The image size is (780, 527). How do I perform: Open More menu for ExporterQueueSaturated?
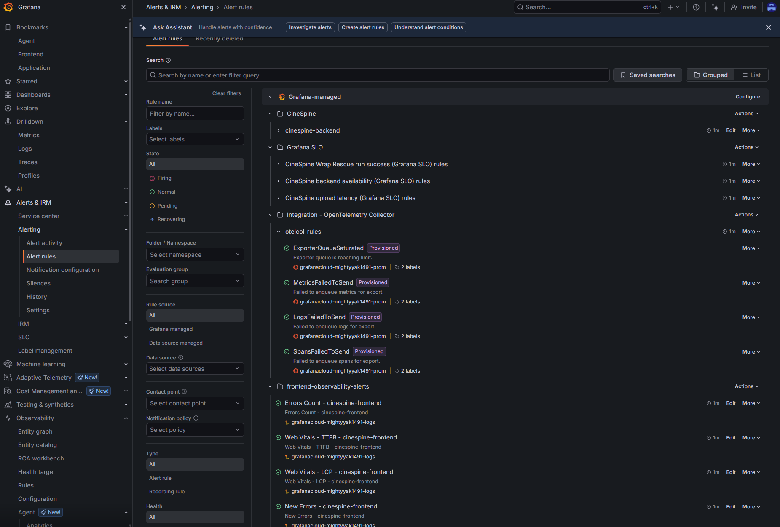pos(751,248)
